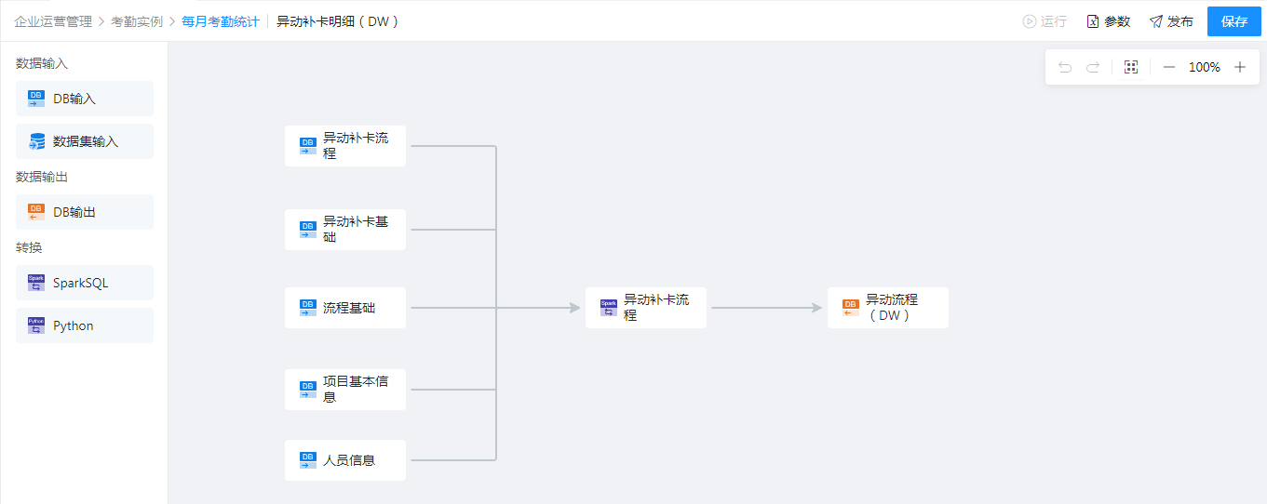Image resolution: width=1267 pixels, height=504 pixels.
Task: Click the redo arrow icon
Action: (x=1093, y=67)
